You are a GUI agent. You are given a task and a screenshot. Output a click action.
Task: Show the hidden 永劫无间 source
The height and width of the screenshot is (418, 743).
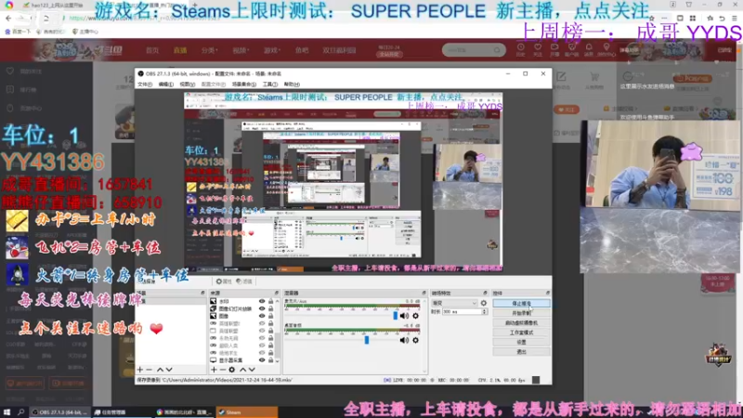point(262,338)
